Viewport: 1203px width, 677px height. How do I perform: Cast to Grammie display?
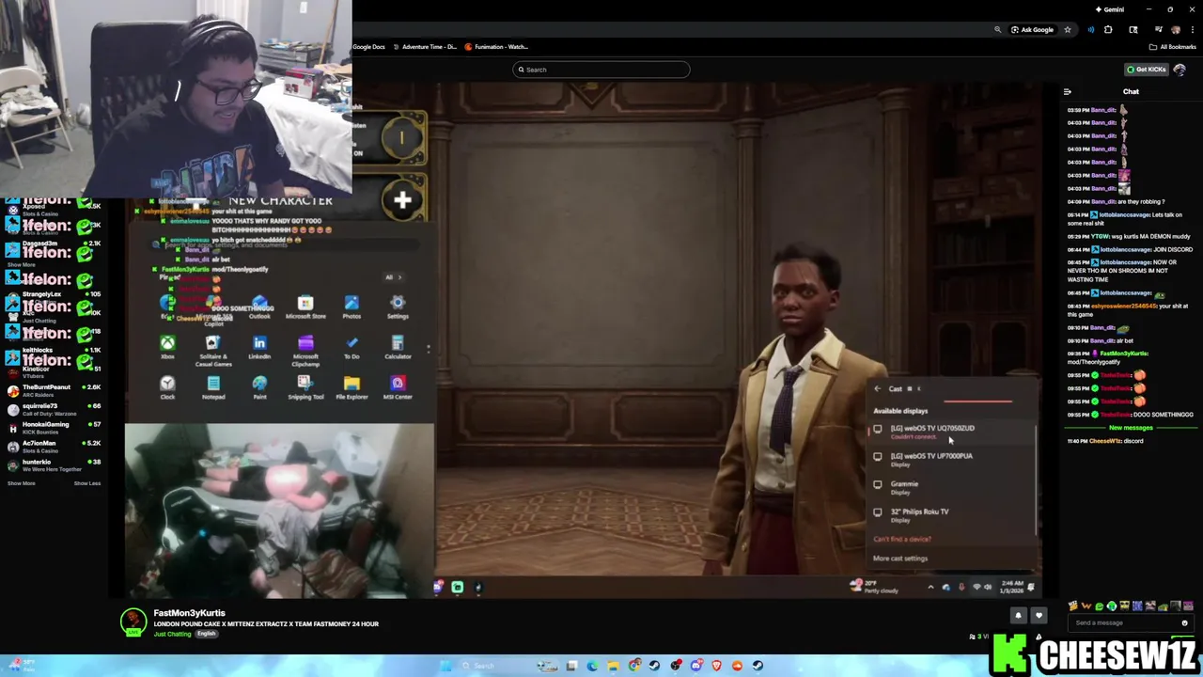pos(951,488)
